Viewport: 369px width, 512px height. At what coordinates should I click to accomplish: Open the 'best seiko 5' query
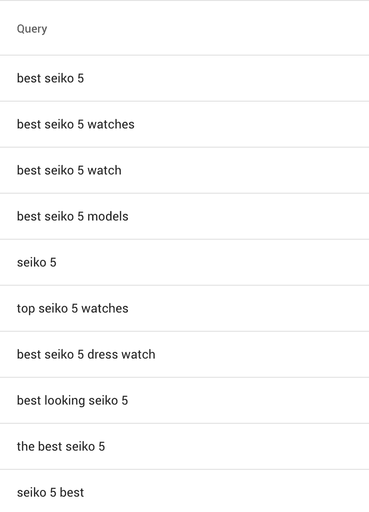coord(50,78)
